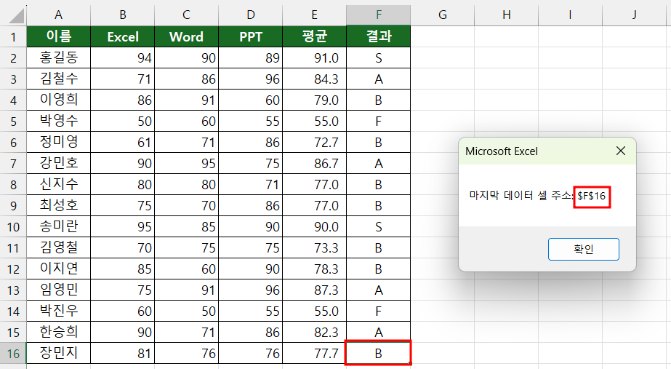Screen dimensions: 671x369
Task: Click the 평균 header cell
Action: click(x=314, y=36)
